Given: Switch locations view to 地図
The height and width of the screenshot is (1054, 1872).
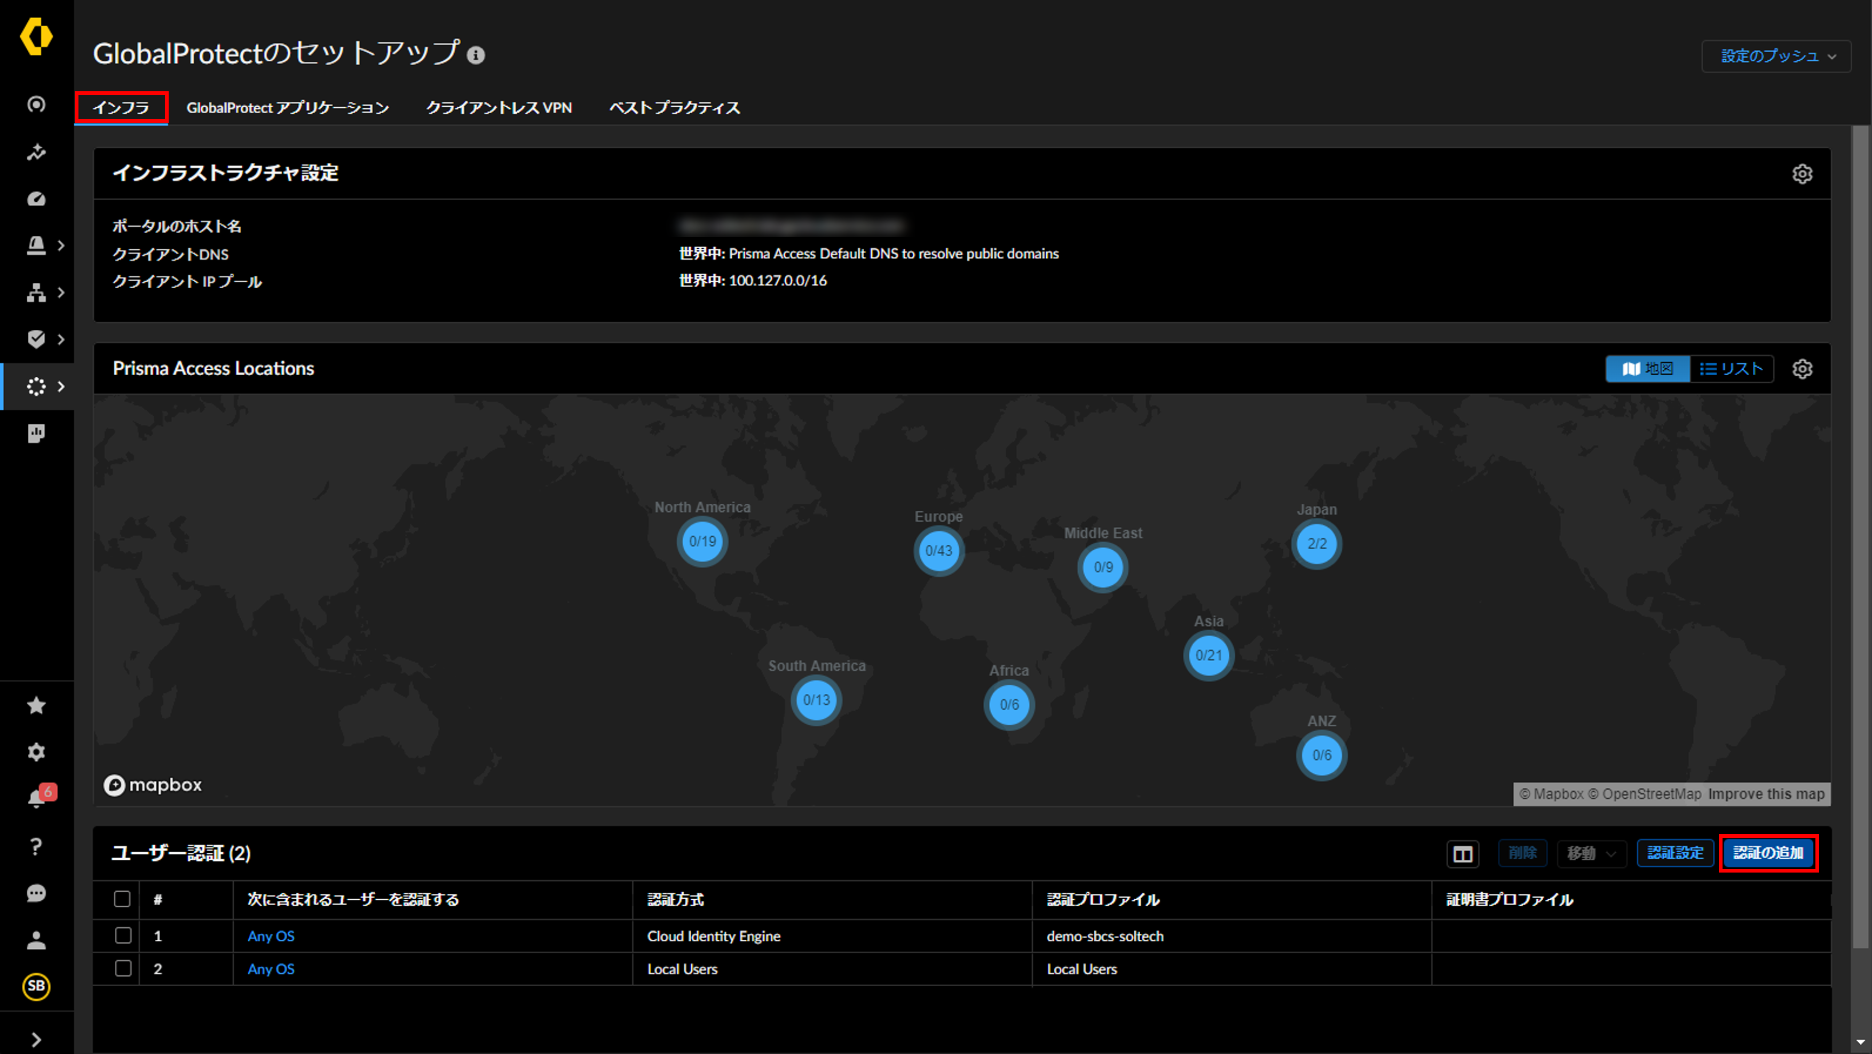Looking at the screenshot, I should (x=1647, y=369).
